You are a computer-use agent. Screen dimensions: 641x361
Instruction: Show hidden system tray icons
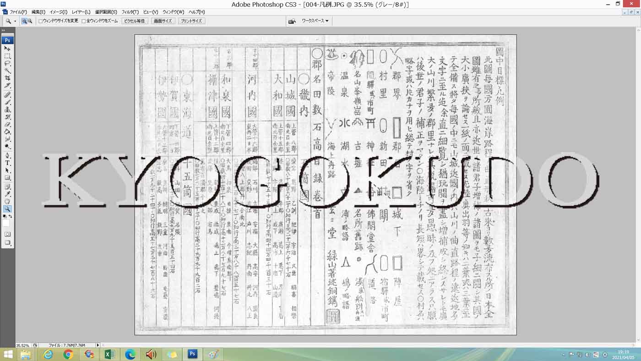click(x=564, y=355)
